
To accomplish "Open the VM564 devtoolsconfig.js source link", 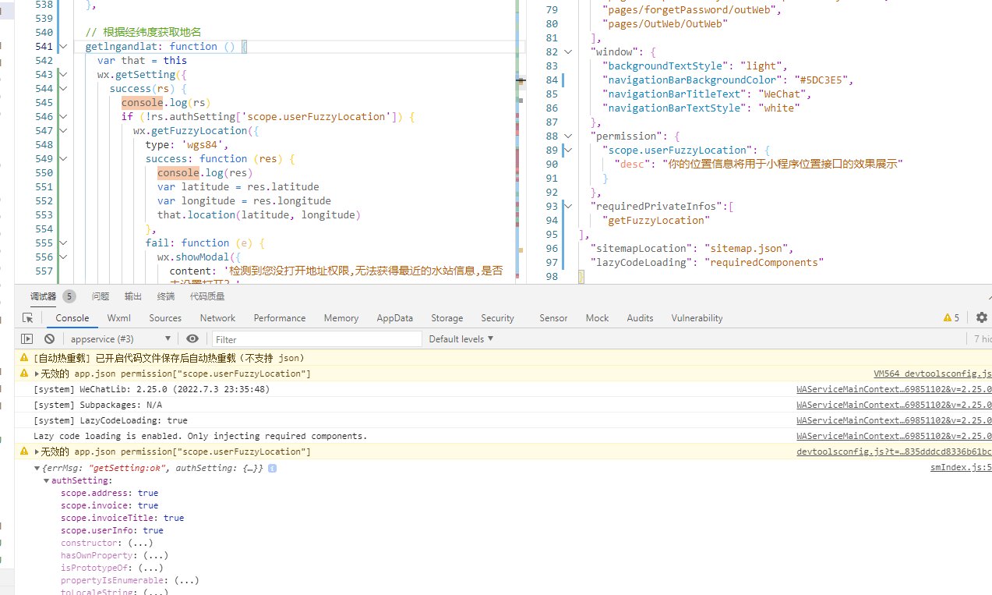I will click(x=933, y=374).
